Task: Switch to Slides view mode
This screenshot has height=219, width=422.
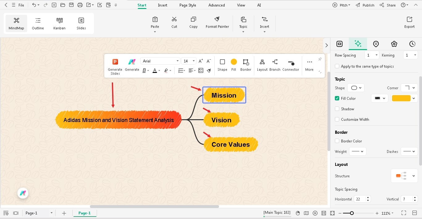Action: [81, 23]
